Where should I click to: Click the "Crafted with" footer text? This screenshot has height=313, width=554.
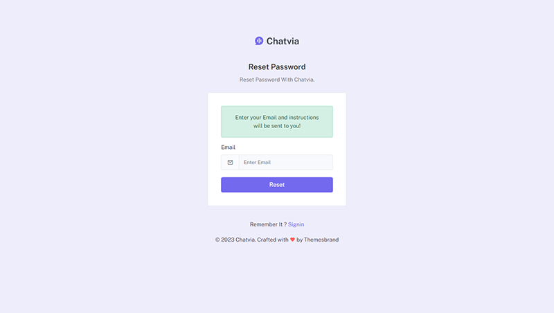pos(272,240)
